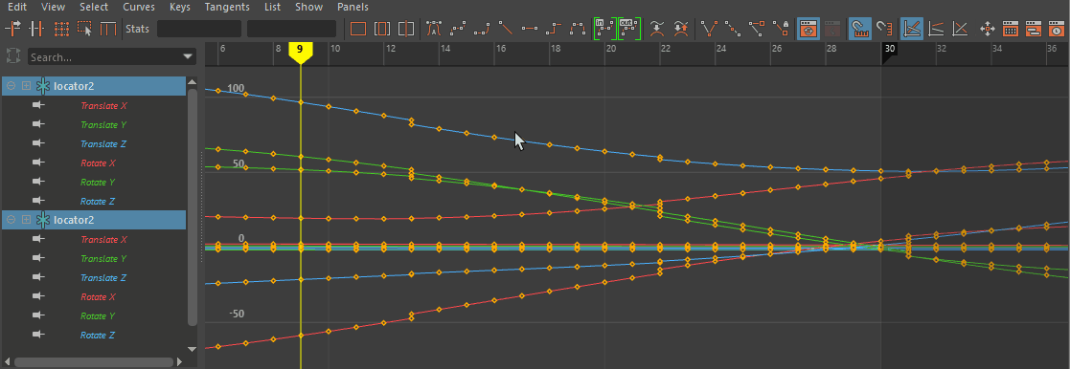
Task: Apply Auto tangents
Action: [x=434, y=29]
